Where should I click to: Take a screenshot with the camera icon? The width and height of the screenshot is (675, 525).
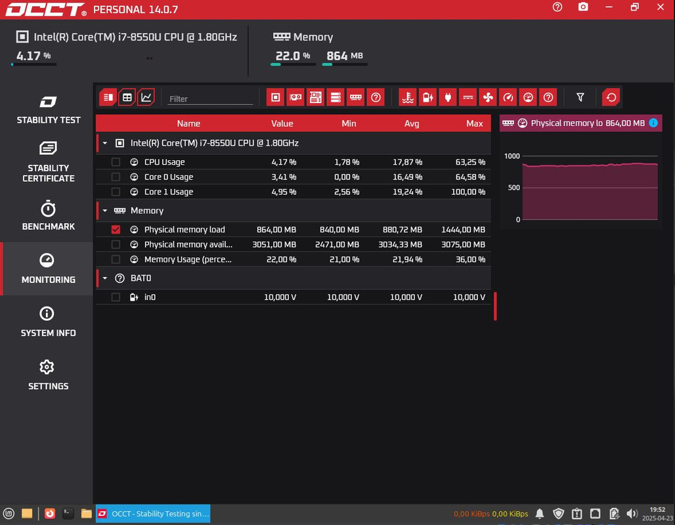583,7
